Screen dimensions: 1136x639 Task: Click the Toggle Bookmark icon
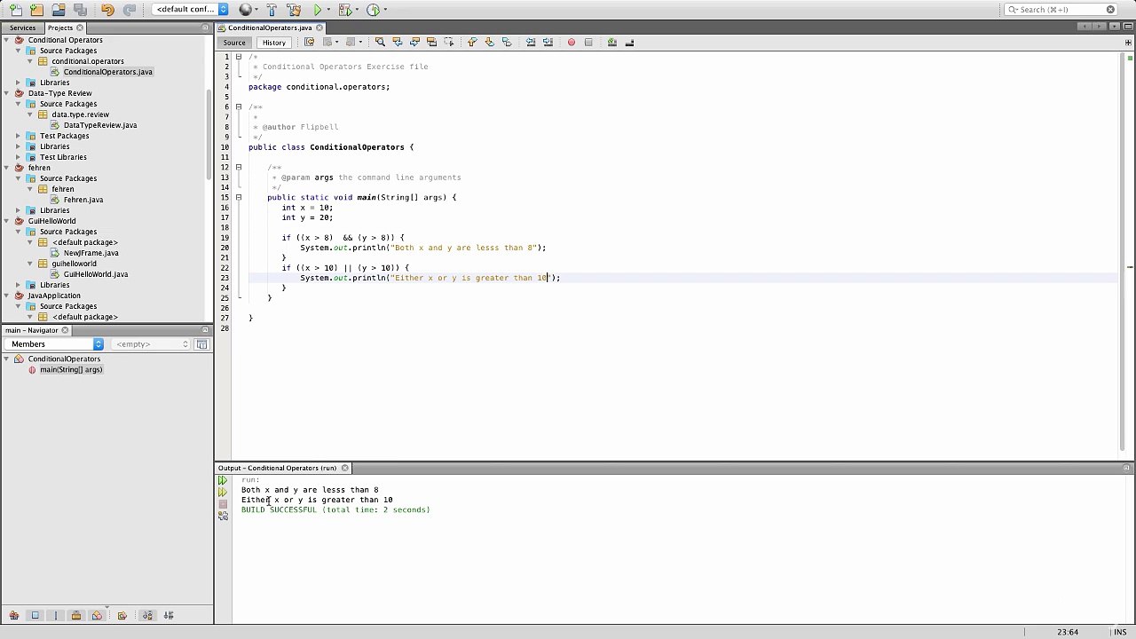click(507, 42)
